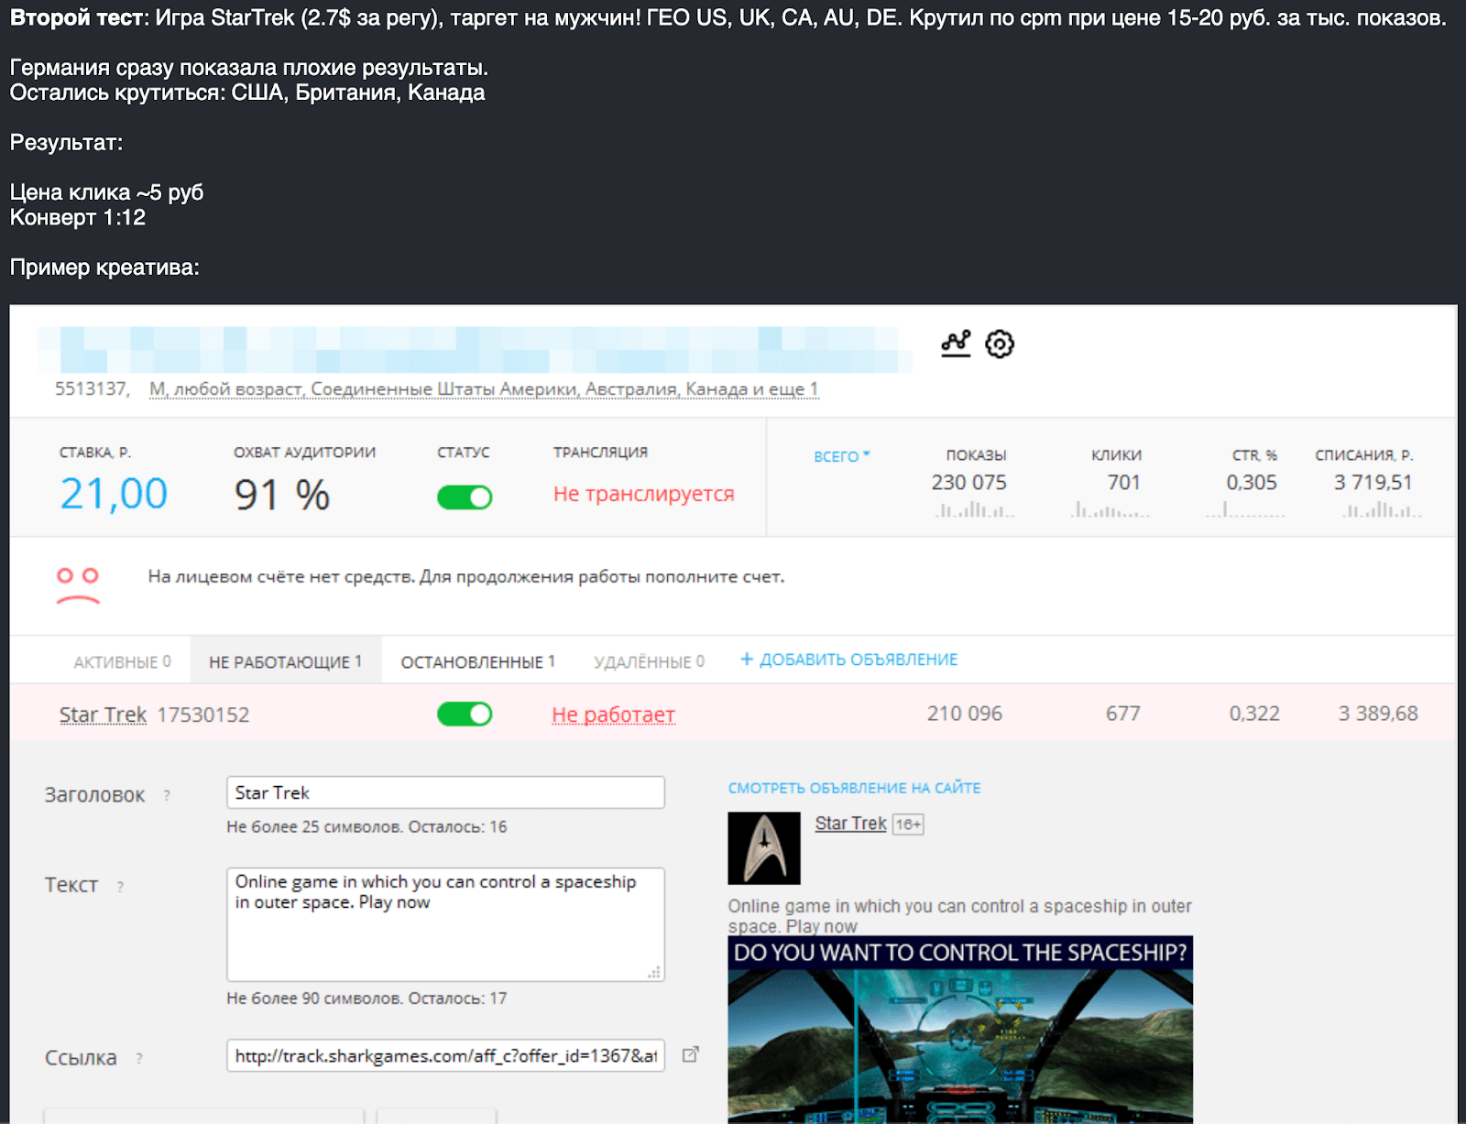Toggle the campaign status switch
Screen dimensions: 1466x1124
click(x=465, y=497)
